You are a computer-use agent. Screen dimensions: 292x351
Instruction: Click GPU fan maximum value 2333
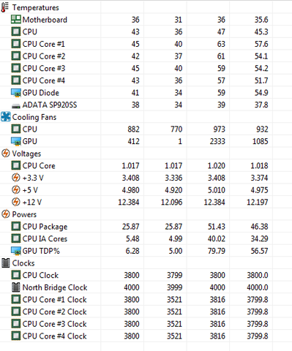tap(217, 142)
